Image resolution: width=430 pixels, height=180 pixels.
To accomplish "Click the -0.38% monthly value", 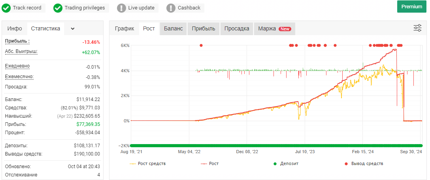I will 93,77.
